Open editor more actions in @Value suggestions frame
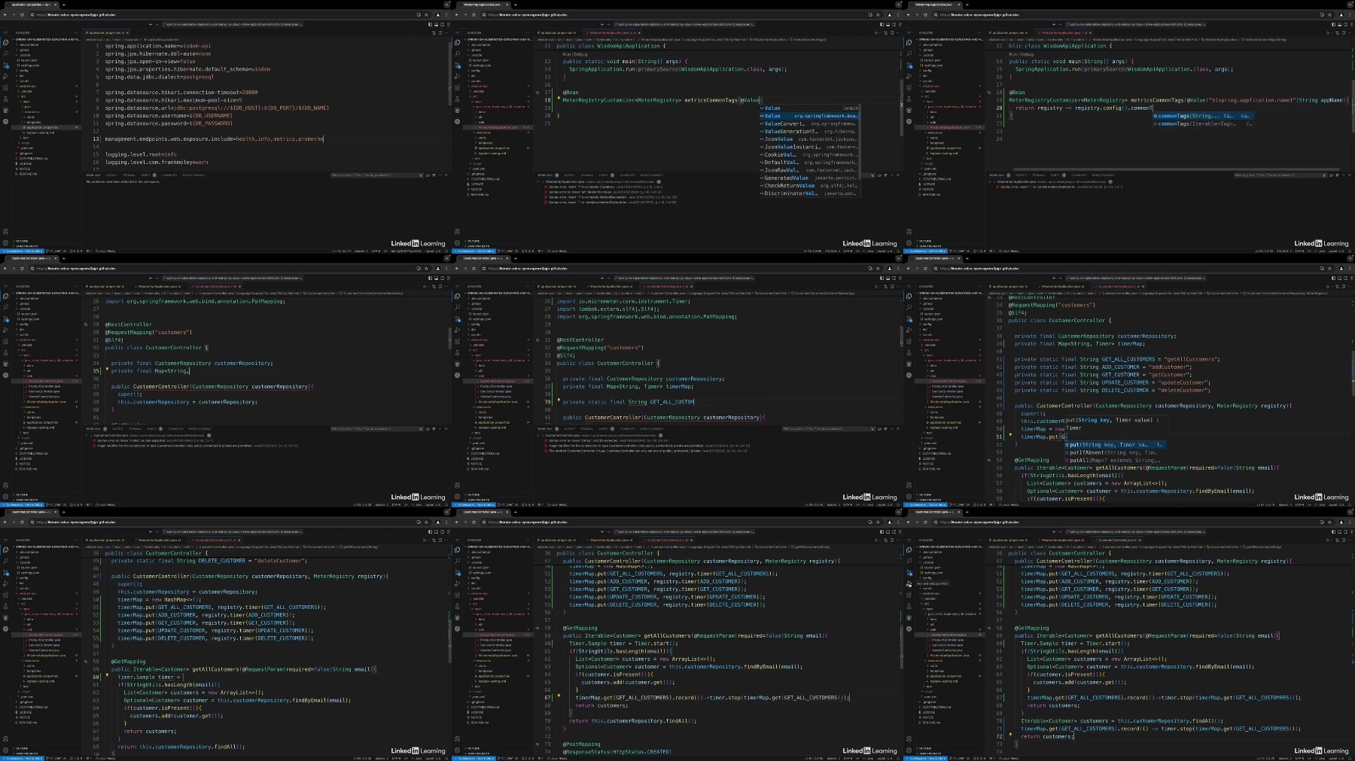This screenshot has height=761, width=1355. pos(898,33)
